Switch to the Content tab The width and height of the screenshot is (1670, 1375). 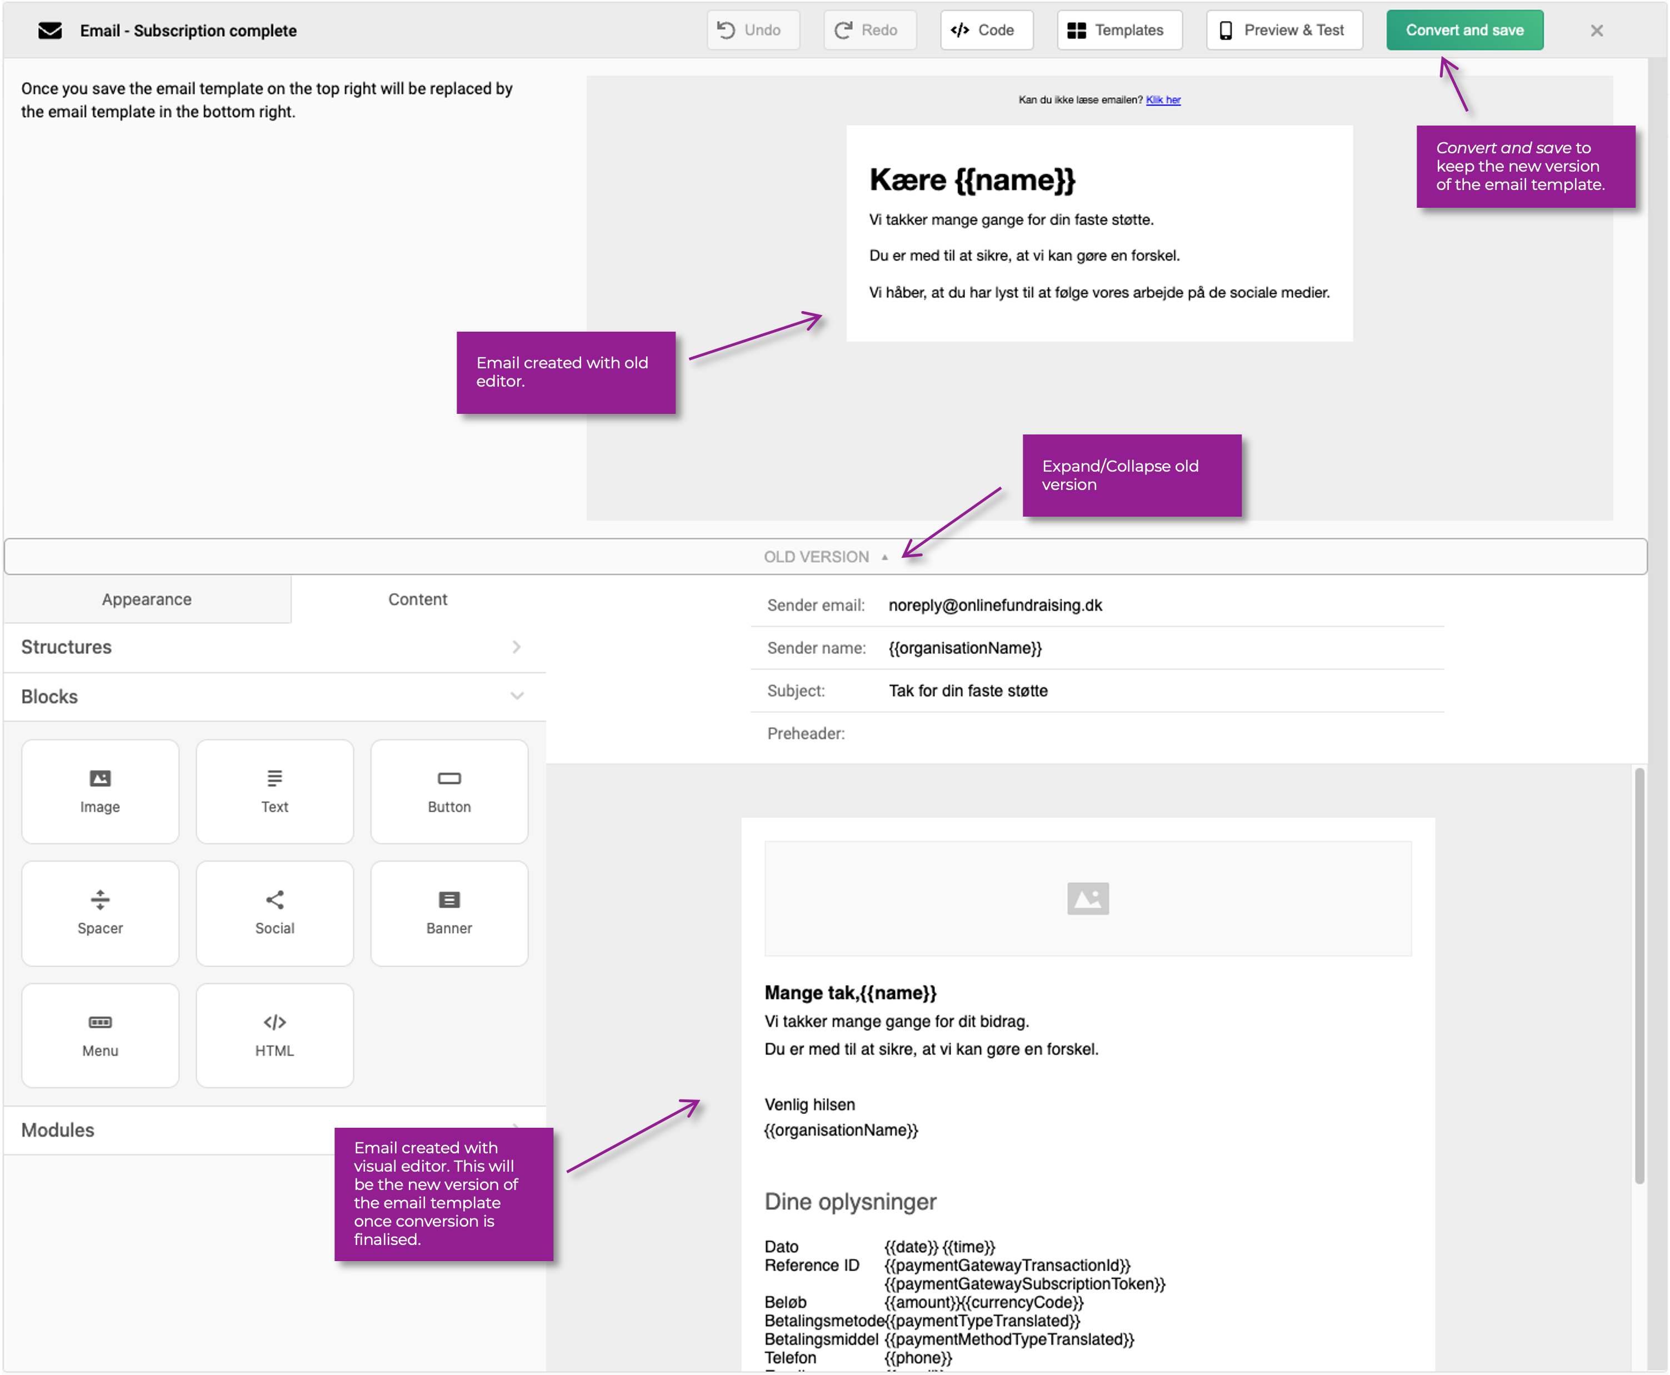[x=417, y=599]
